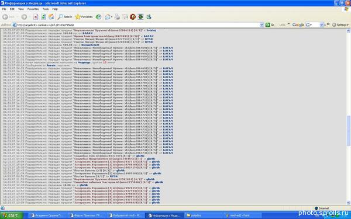Open the Edit menu
The width and height of the screenshot is (351, 219).
12,9
